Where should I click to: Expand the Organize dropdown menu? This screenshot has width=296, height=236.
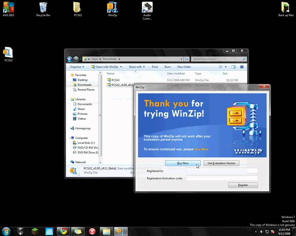click(77, 67)
